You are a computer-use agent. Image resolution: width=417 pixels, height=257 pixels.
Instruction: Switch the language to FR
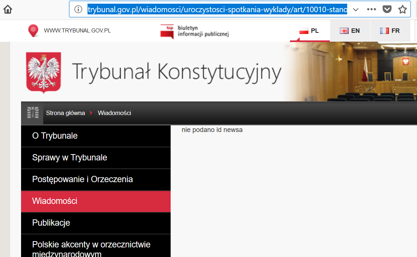pos(390,31)
